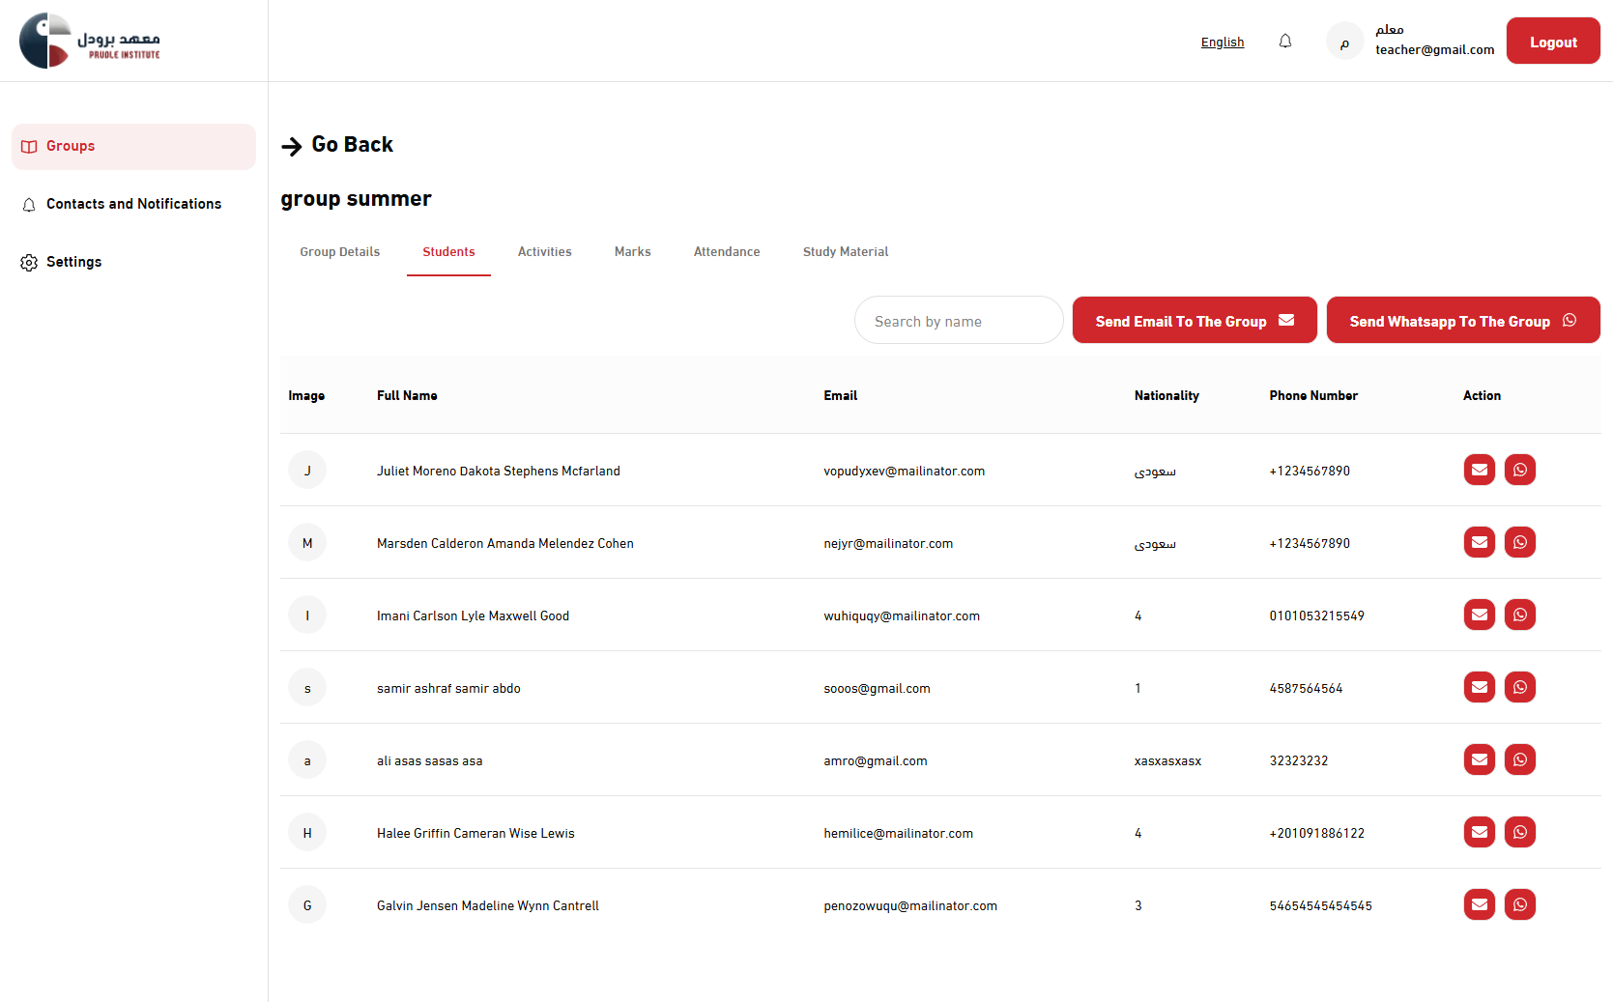WhatsApp Halee Griffin via action icon
The image size is (1613, 1002).
pos(1519,832)
